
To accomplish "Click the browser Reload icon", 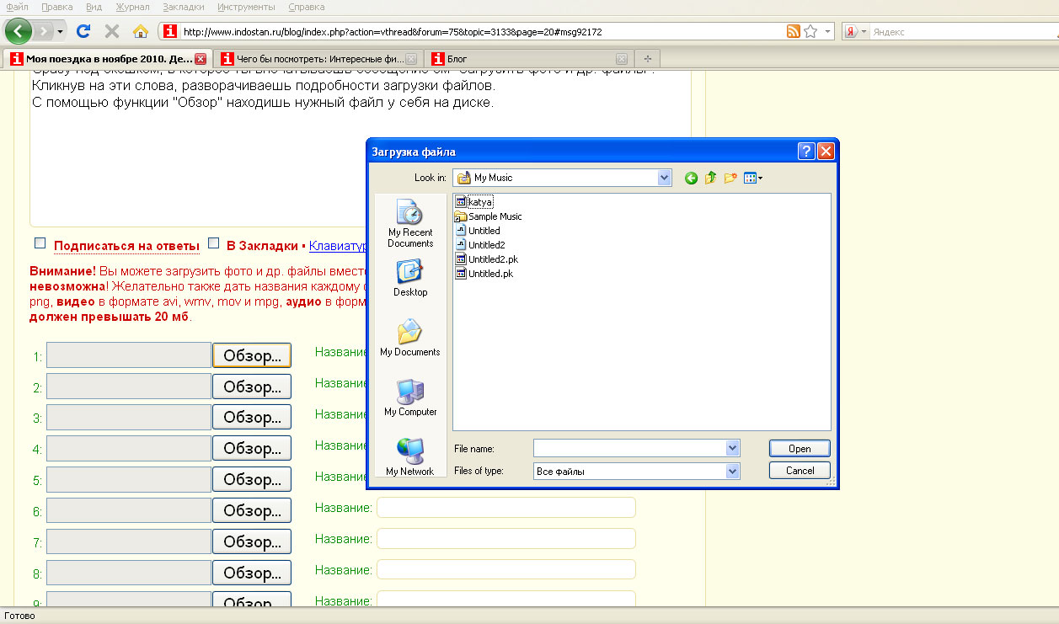I will click(83, 32).
